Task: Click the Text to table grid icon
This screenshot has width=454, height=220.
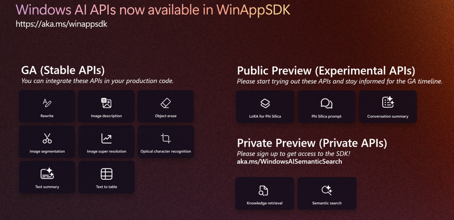Action: tap(106, 174)
